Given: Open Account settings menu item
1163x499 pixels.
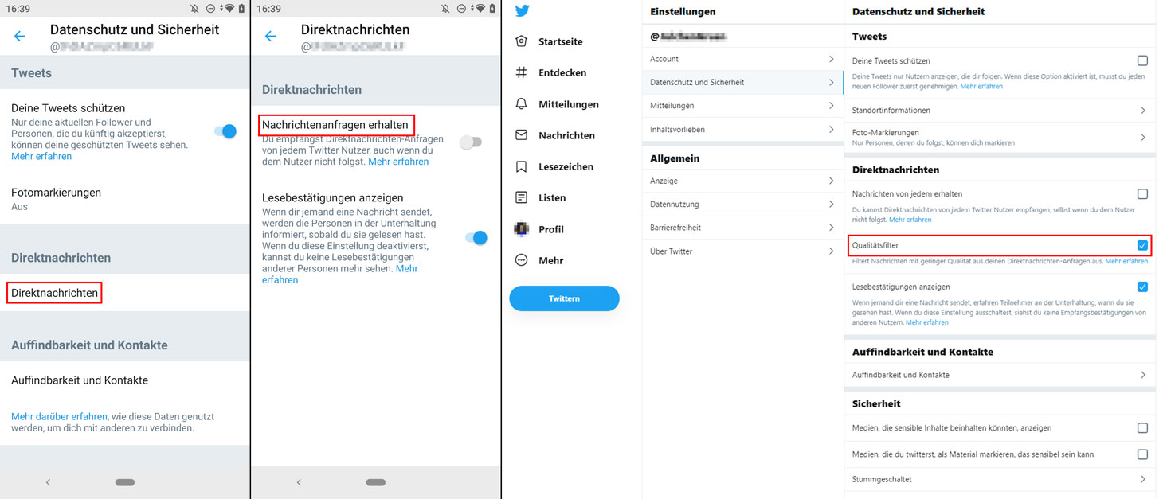Looking at the screenshot, I should point(742,59).
